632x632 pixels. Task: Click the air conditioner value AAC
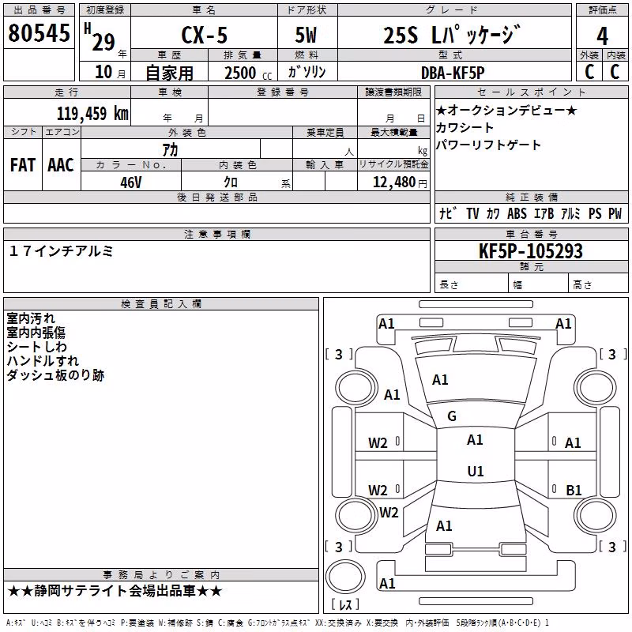click(61, 165)
